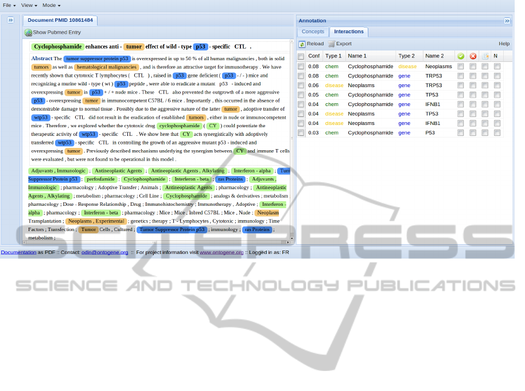Click the note column header icon
Viewport: 525px width, 391px height.
tap(485, 56)
